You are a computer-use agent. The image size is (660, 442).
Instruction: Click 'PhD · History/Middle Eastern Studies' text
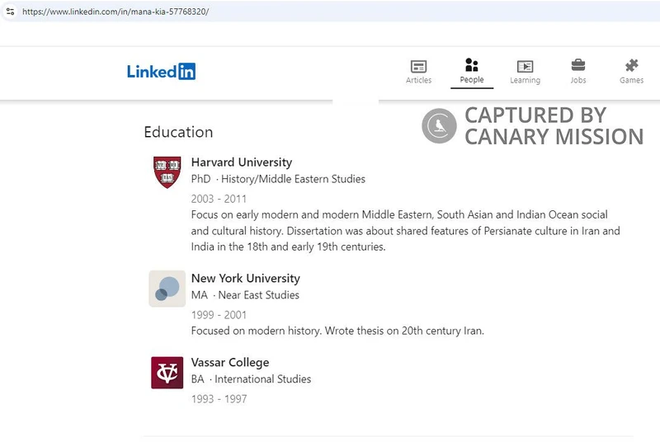pos(278,179)
